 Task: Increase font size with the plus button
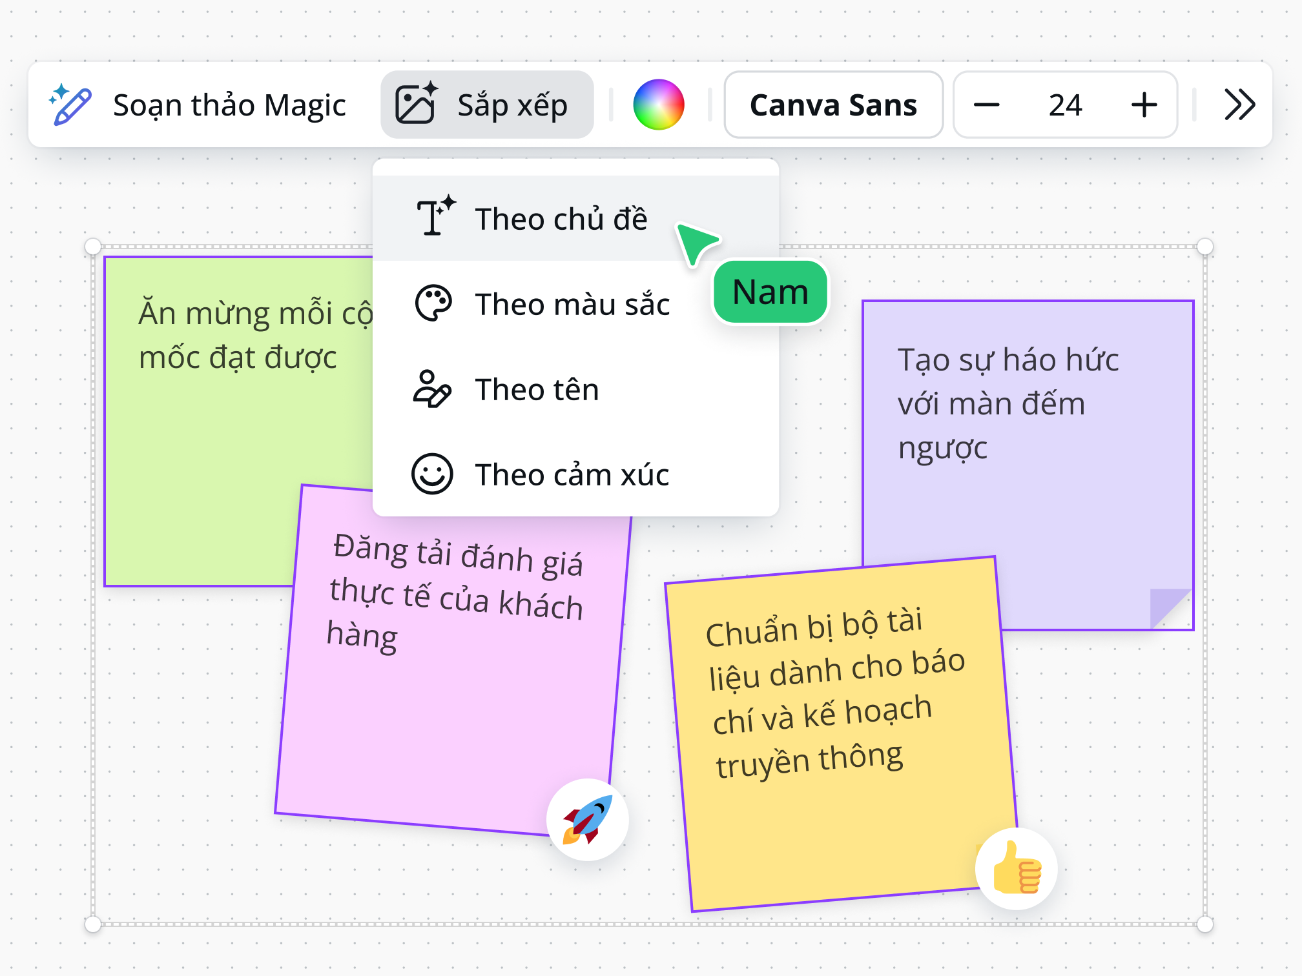(x=1143, y=105)
